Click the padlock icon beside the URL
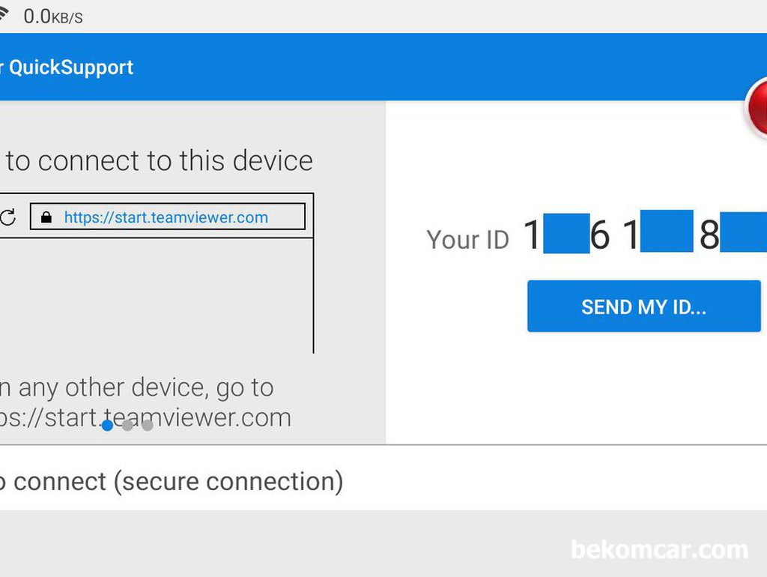Viewport: 767px width, 577px height. tap(46, 217)
